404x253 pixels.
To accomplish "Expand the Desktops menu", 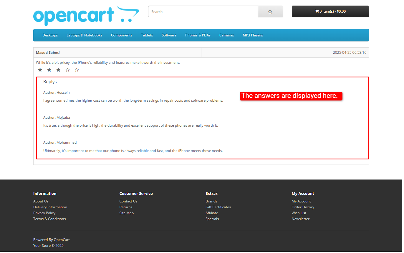I will (50, 35).
